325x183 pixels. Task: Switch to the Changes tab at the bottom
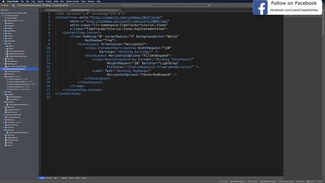point(64,178)
